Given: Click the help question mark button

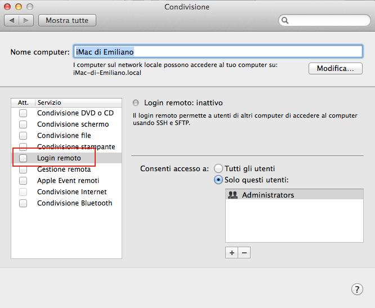Looking at the screenshot, I should 357,289.
